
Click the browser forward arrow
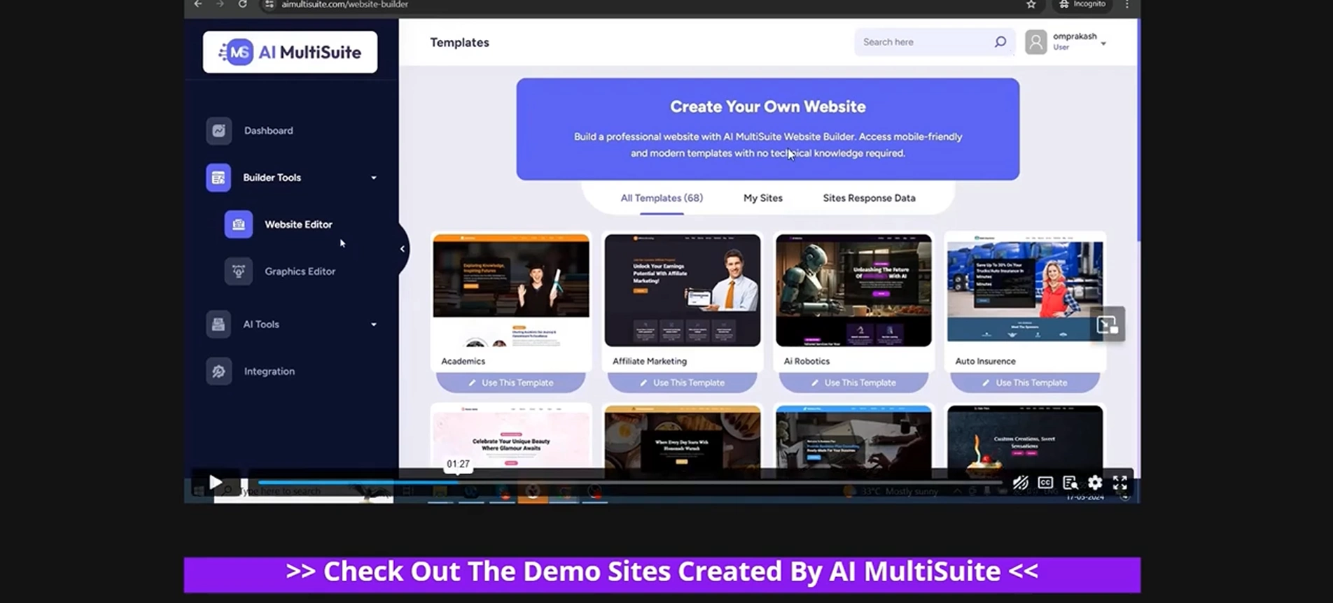point(220,4)
